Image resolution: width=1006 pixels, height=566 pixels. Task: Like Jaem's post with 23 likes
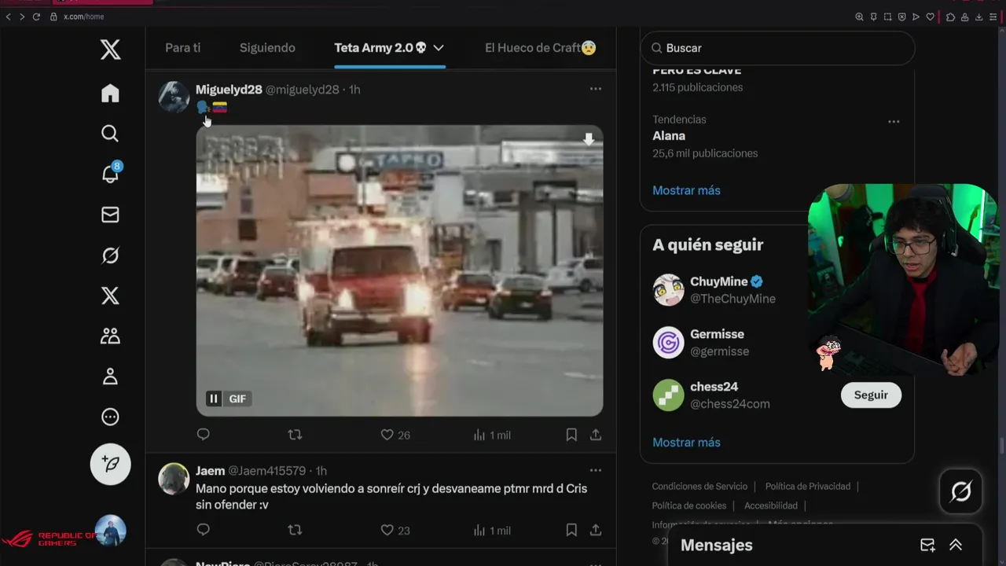click(x=395, y=531)
